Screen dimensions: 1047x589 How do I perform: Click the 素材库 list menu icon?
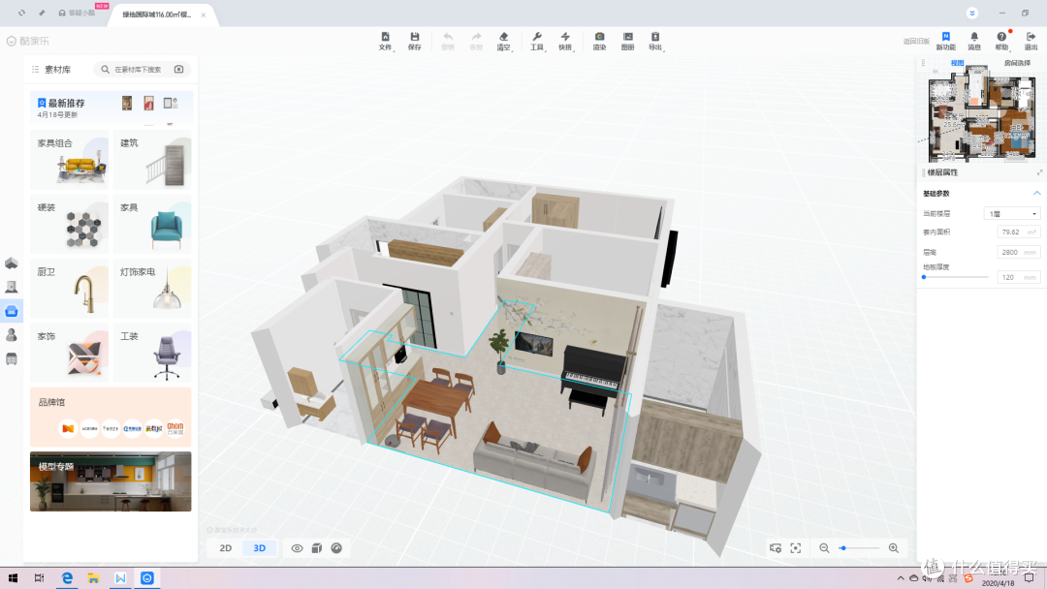[36, 70]
